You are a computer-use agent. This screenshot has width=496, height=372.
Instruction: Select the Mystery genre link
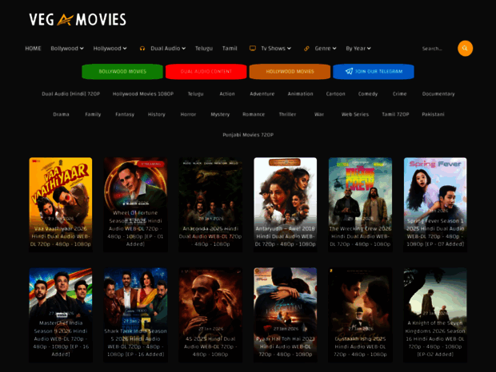220,114
